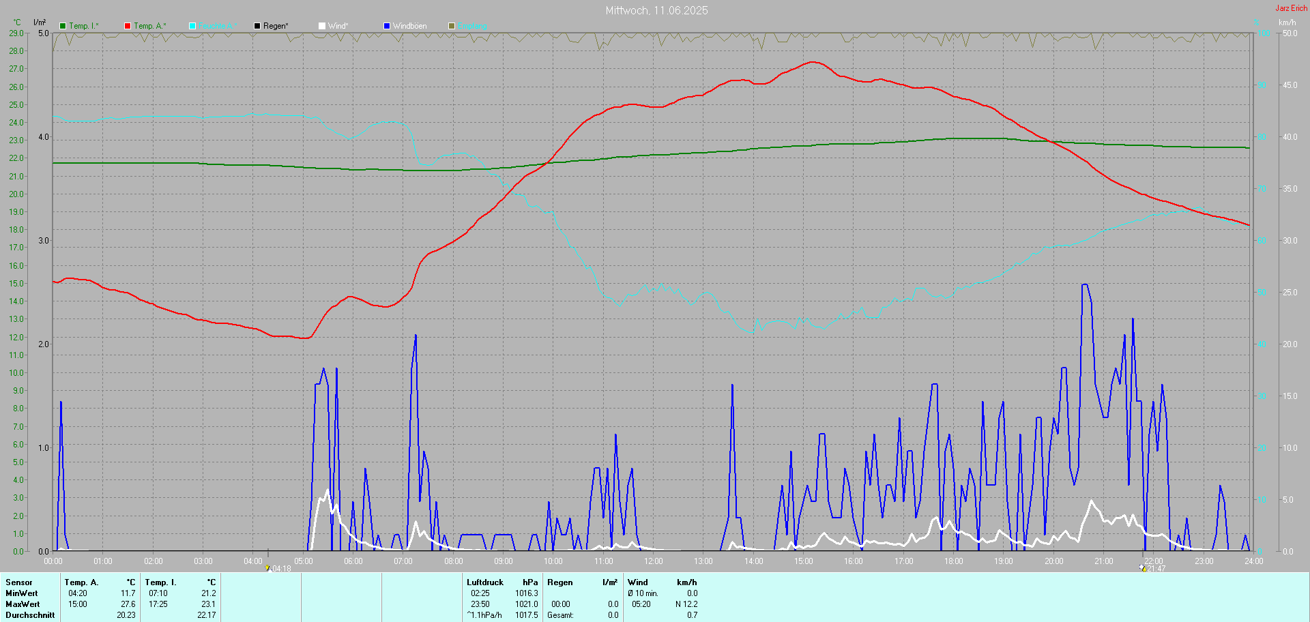1310x622 pixels.
Task: Click the chart title Mittwoch, 11.06.2025
Action: point(657,10)
